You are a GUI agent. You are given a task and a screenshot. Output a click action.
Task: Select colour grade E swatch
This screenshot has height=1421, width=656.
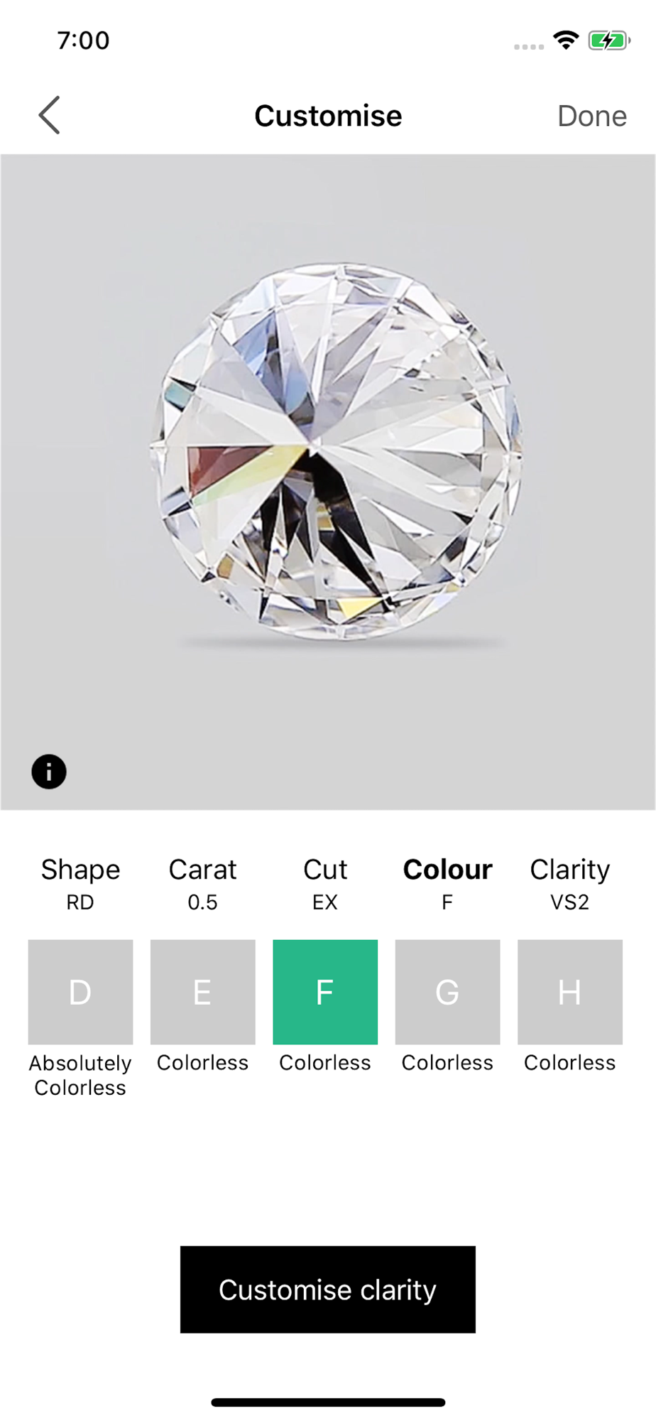(203, 992)
